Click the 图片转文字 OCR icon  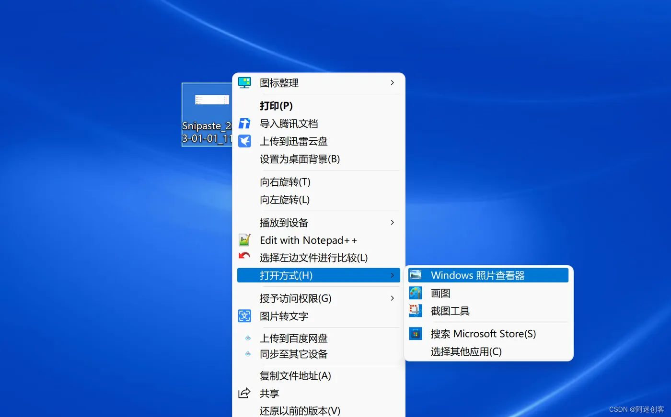pyautogui.click(x=244, y=316)
